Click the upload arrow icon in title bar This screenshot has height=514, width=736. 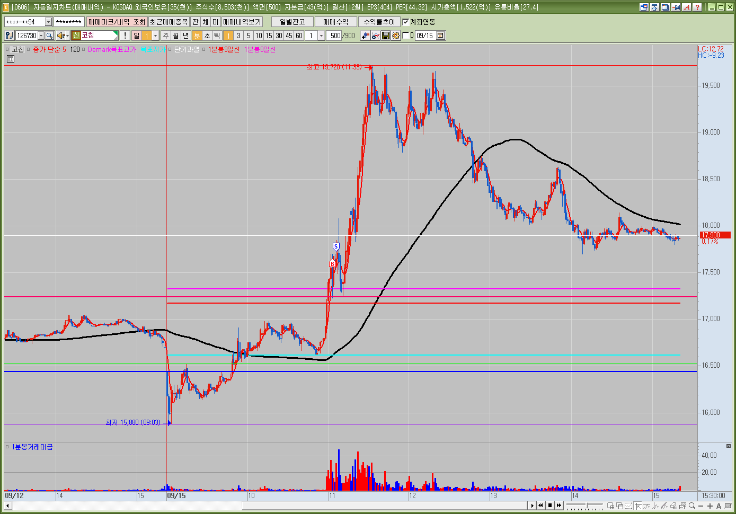(654, 7)
